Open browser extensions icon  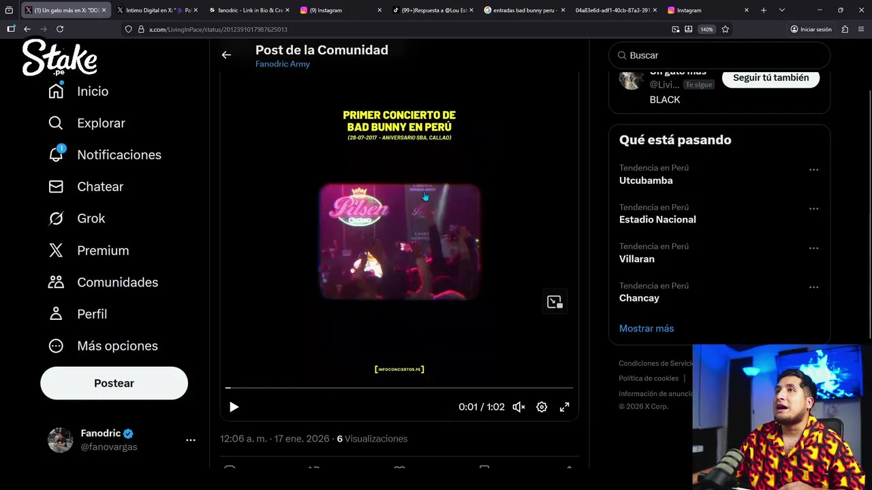point(845,29)
